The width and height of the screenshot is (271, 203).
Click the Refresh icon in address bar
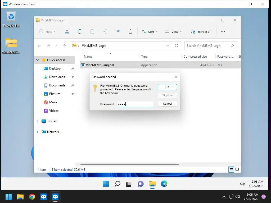(177, 45)
